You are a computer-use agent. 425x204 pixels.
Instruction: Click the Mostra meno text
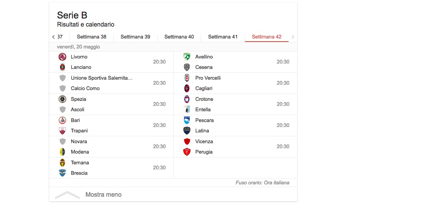(103, 195)
